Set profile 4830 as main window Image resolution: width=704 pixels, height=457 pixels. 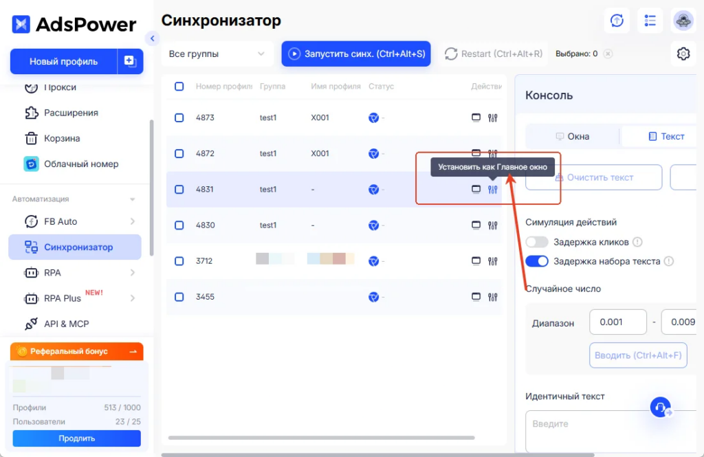pos(492,225)
